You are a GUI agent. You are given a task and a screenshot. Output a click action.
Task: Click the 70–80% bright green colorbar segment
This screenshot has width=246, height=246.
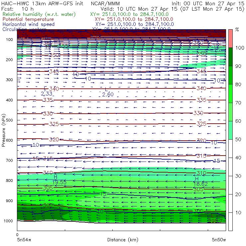click(230, 93)
